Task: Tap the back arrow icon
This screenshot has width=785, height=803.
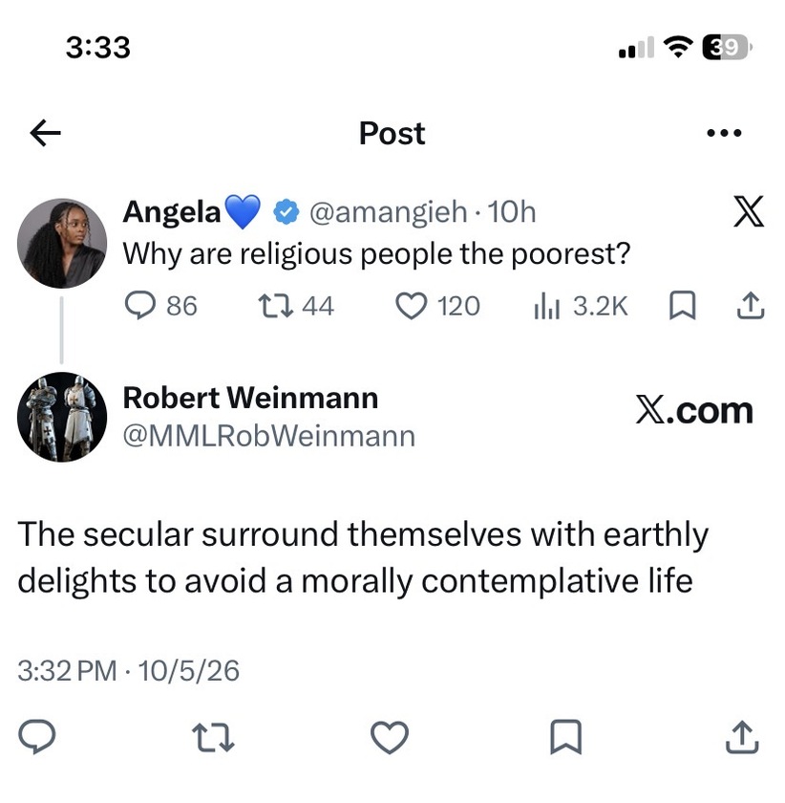Action: coord(45,133)
